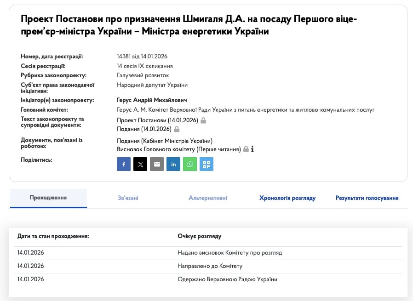The width and height of the screenshot is (413, 301).
Task: Open the Проект Постанови (14.01.2026) document
Action: 157,120
